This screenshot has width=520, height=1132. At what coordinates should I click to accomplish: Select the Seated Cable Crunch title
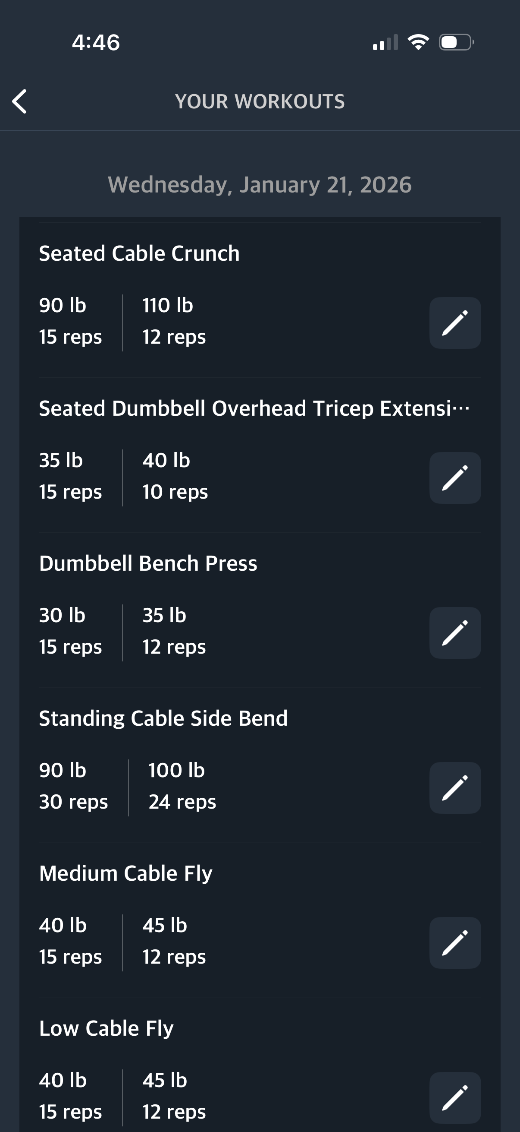[x=139, y=253]
